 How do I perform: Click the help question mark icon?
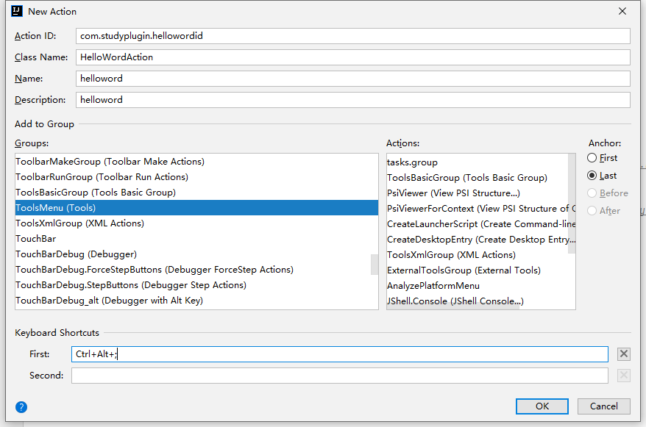[x=21, y=407]
